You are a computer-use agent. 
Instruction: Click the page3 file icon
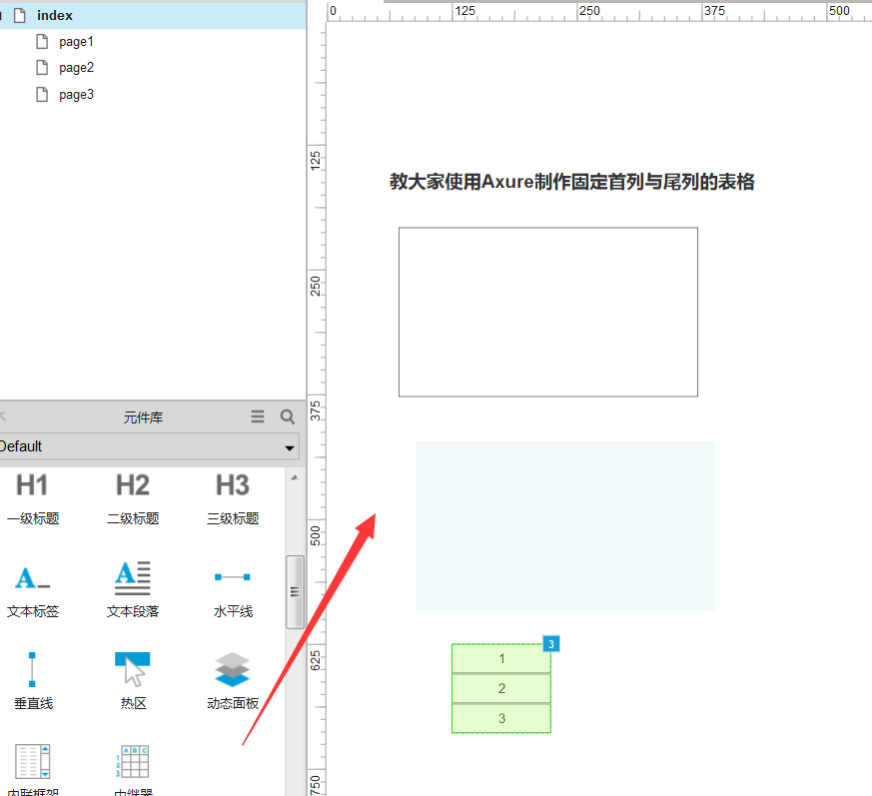[x=42, y=95]
